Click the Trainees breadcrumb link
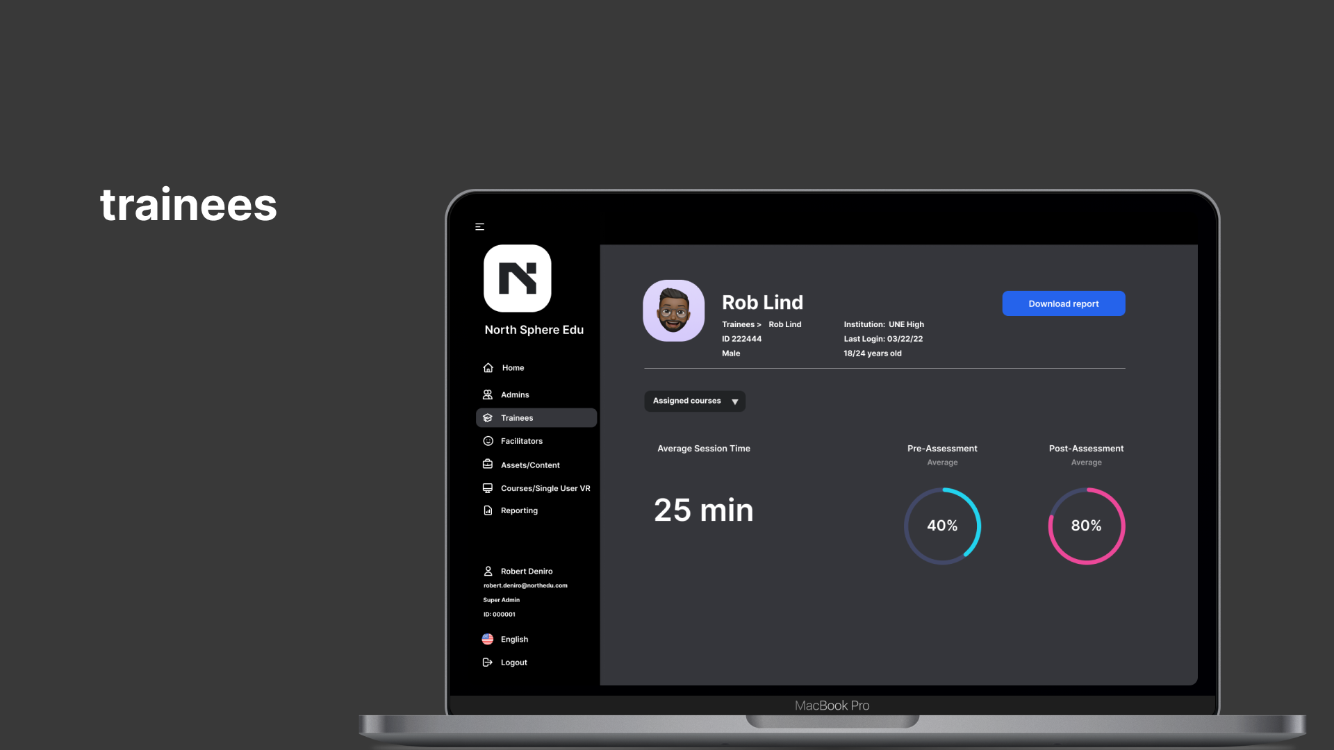Image resolution: width=1334 pixels, height=750 pixels. 738,324
